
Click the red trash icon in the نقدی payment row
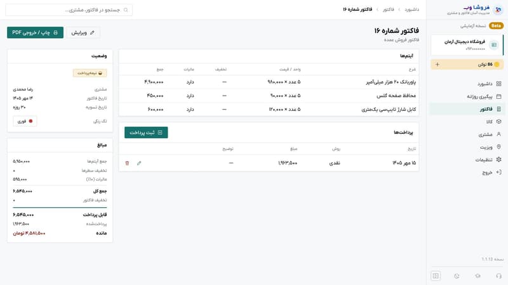pyautogui.click(x=127, y=163)
